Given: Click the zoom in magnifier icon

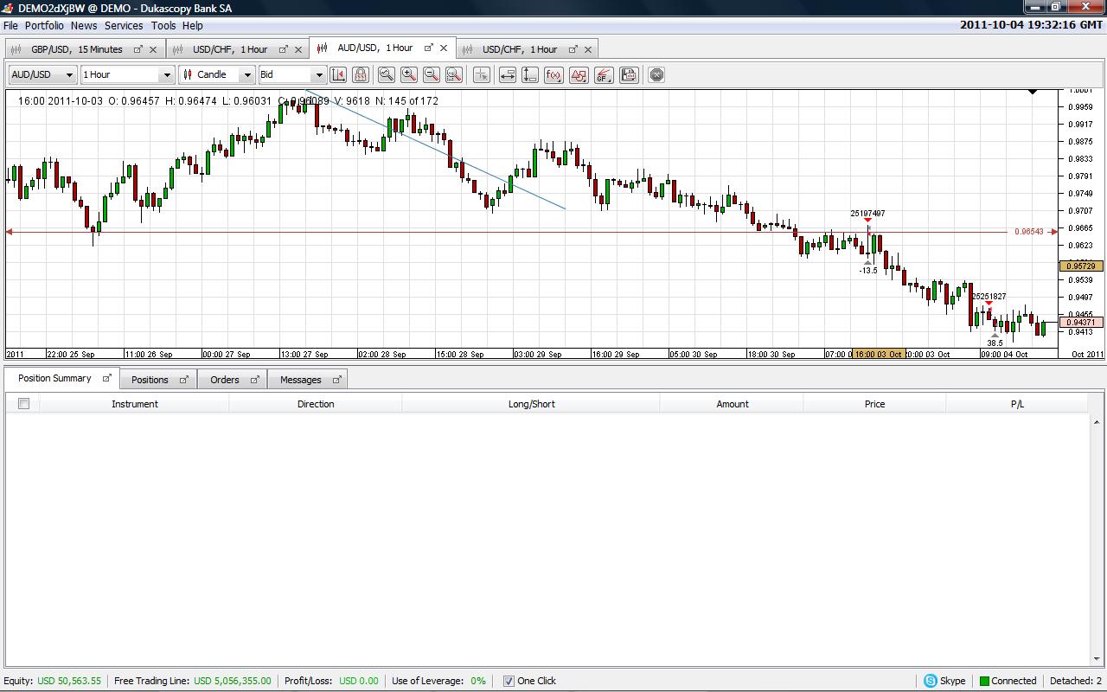Looking at the screenshot, I should [x=409, y=75].
